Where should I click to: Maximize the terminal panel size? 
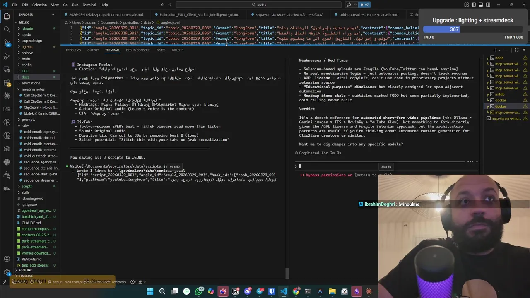(517, 50)
